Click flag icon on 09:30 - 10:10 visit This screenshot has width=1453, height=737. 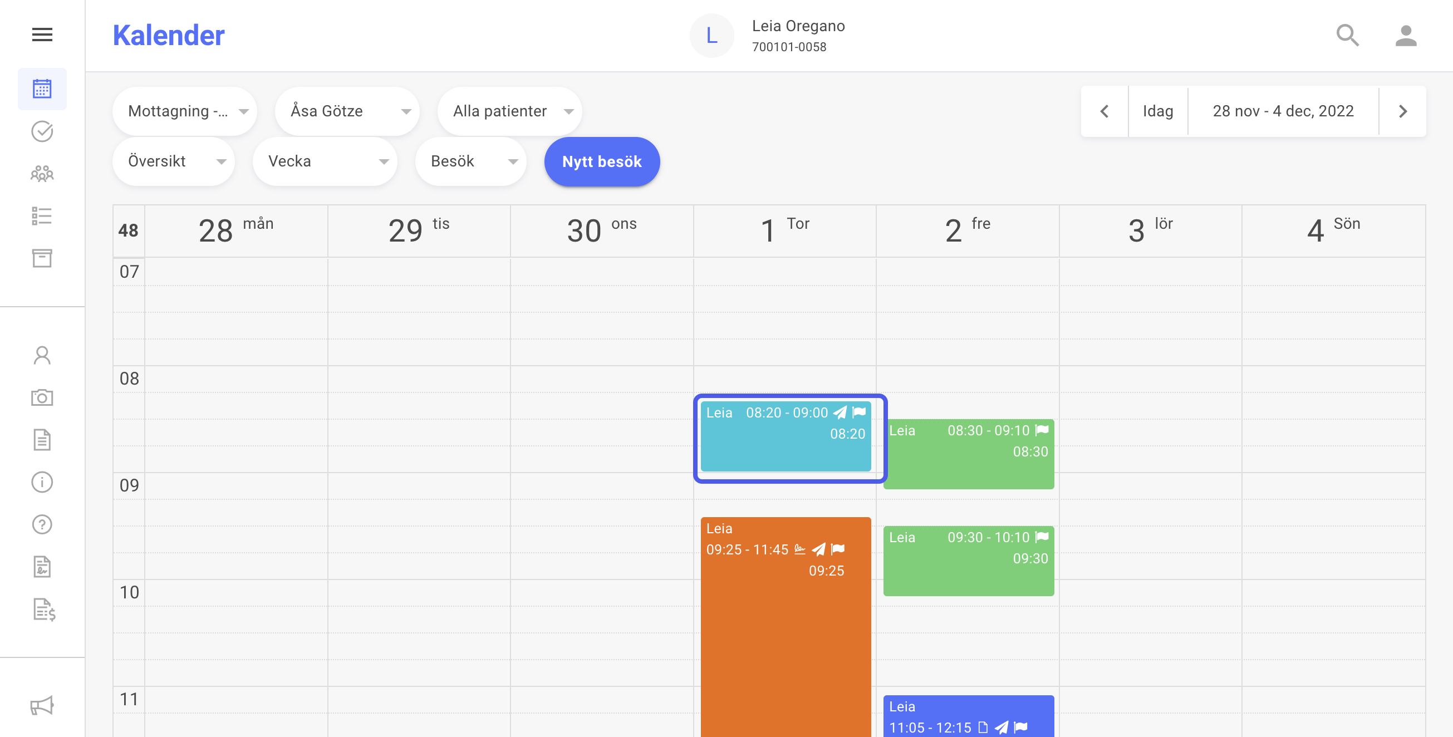click(x=1042, y=537)
